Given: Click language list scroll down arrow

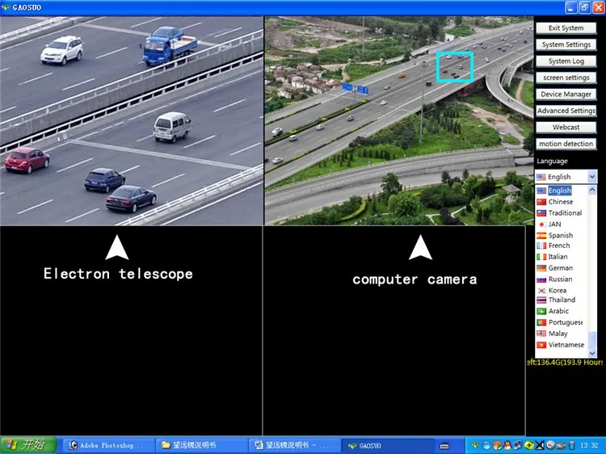Looking at the screenshot, I should [591, 353].
